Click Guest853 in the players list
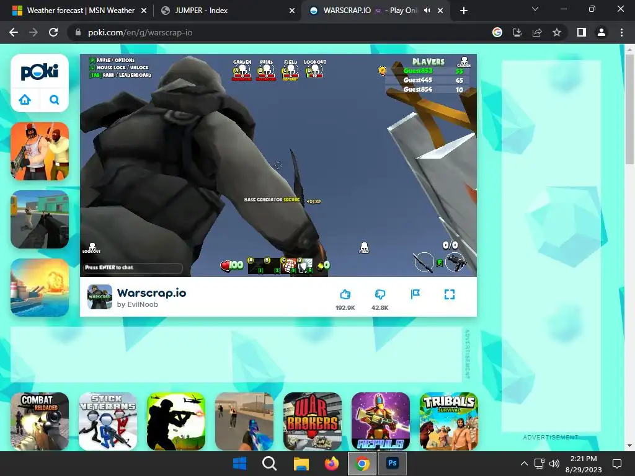635x476 pixels. 418,71
